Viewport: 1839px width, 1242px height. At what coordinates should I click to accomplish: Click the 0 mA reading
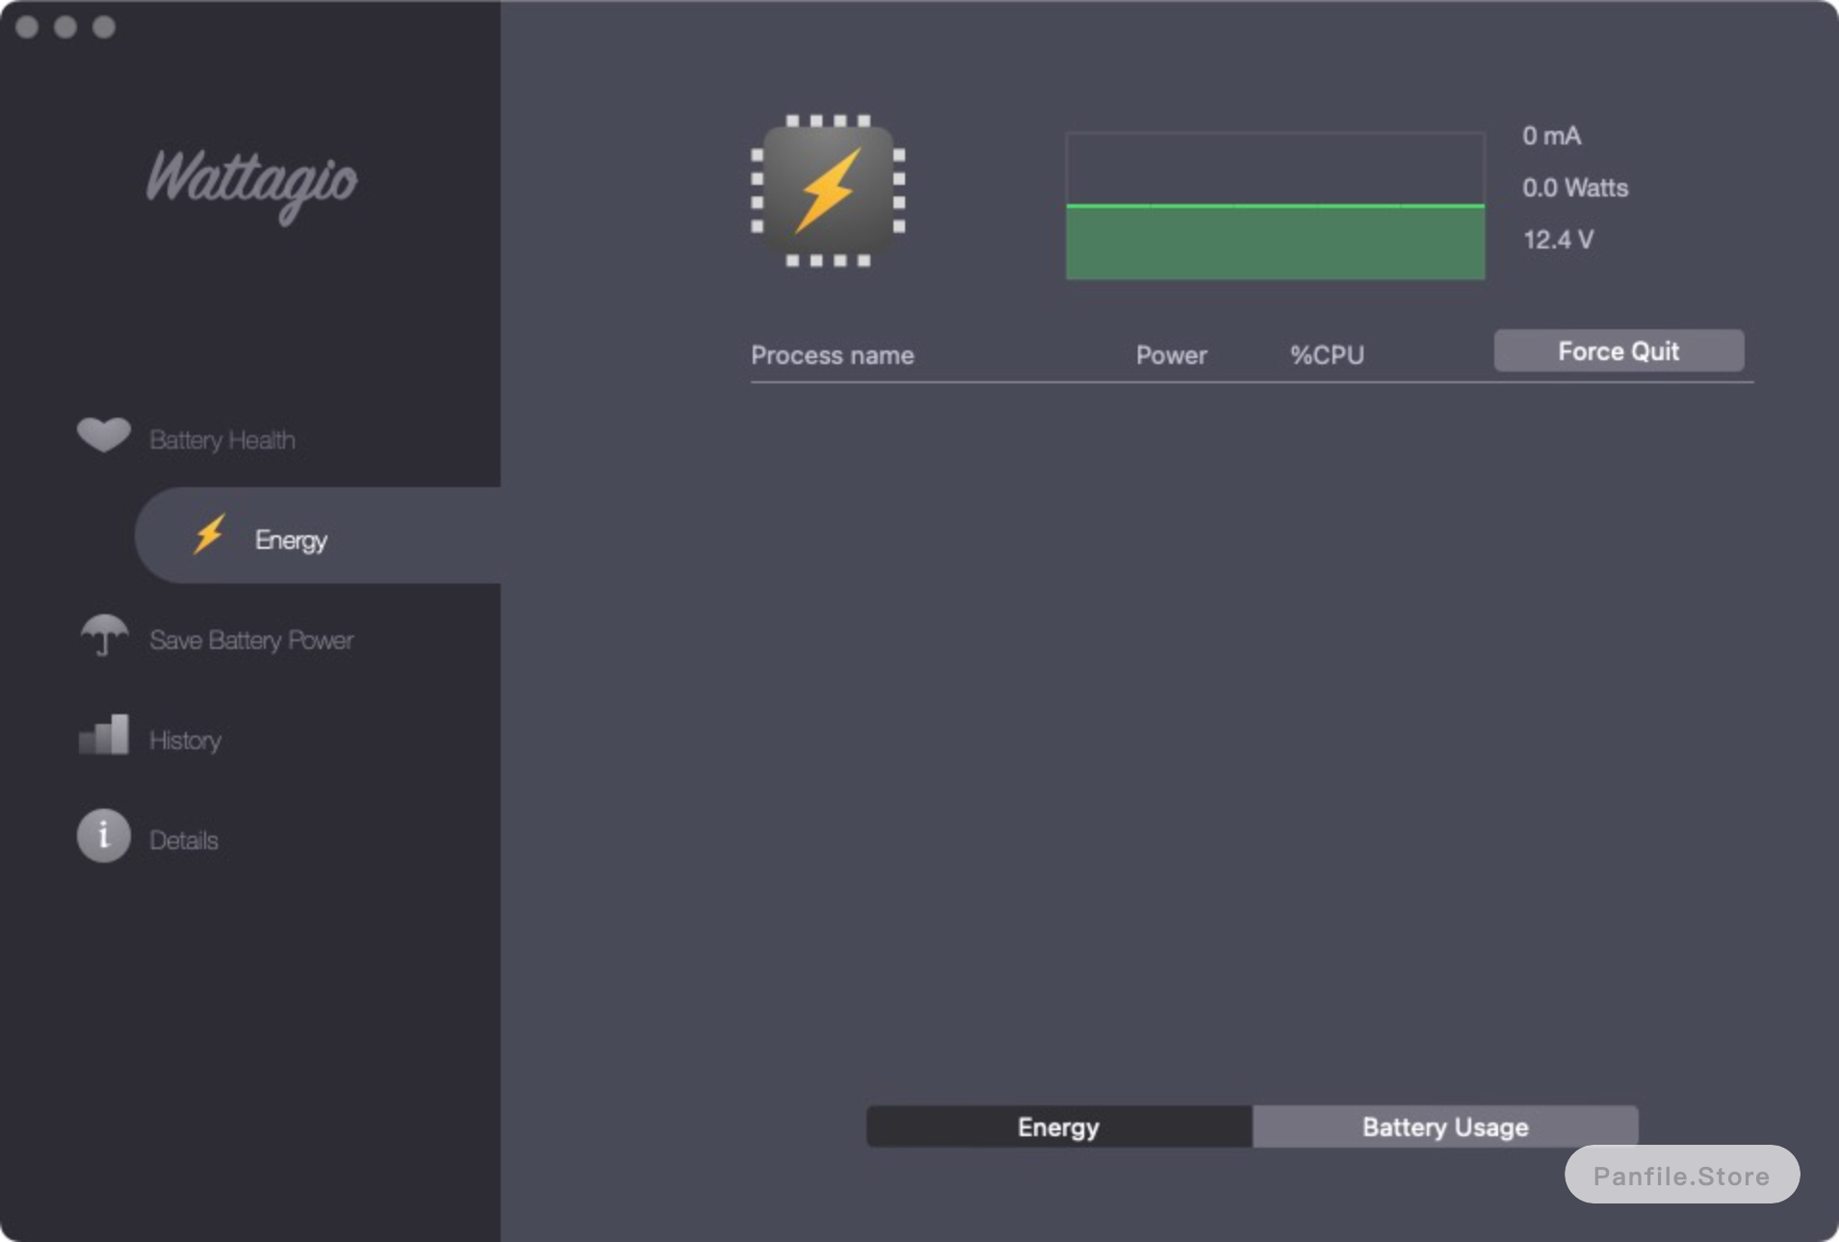click(1551, 136)
